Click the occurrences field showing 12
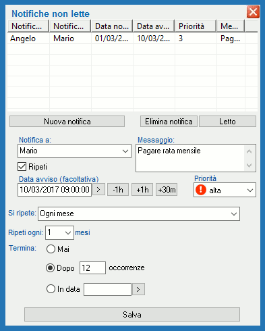265x331 pixels. click(x=92, y=268)
